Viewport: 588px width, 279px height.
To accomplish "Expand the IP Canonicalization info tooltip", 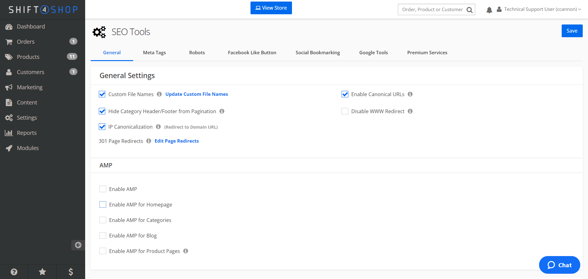I will [158, 126].
